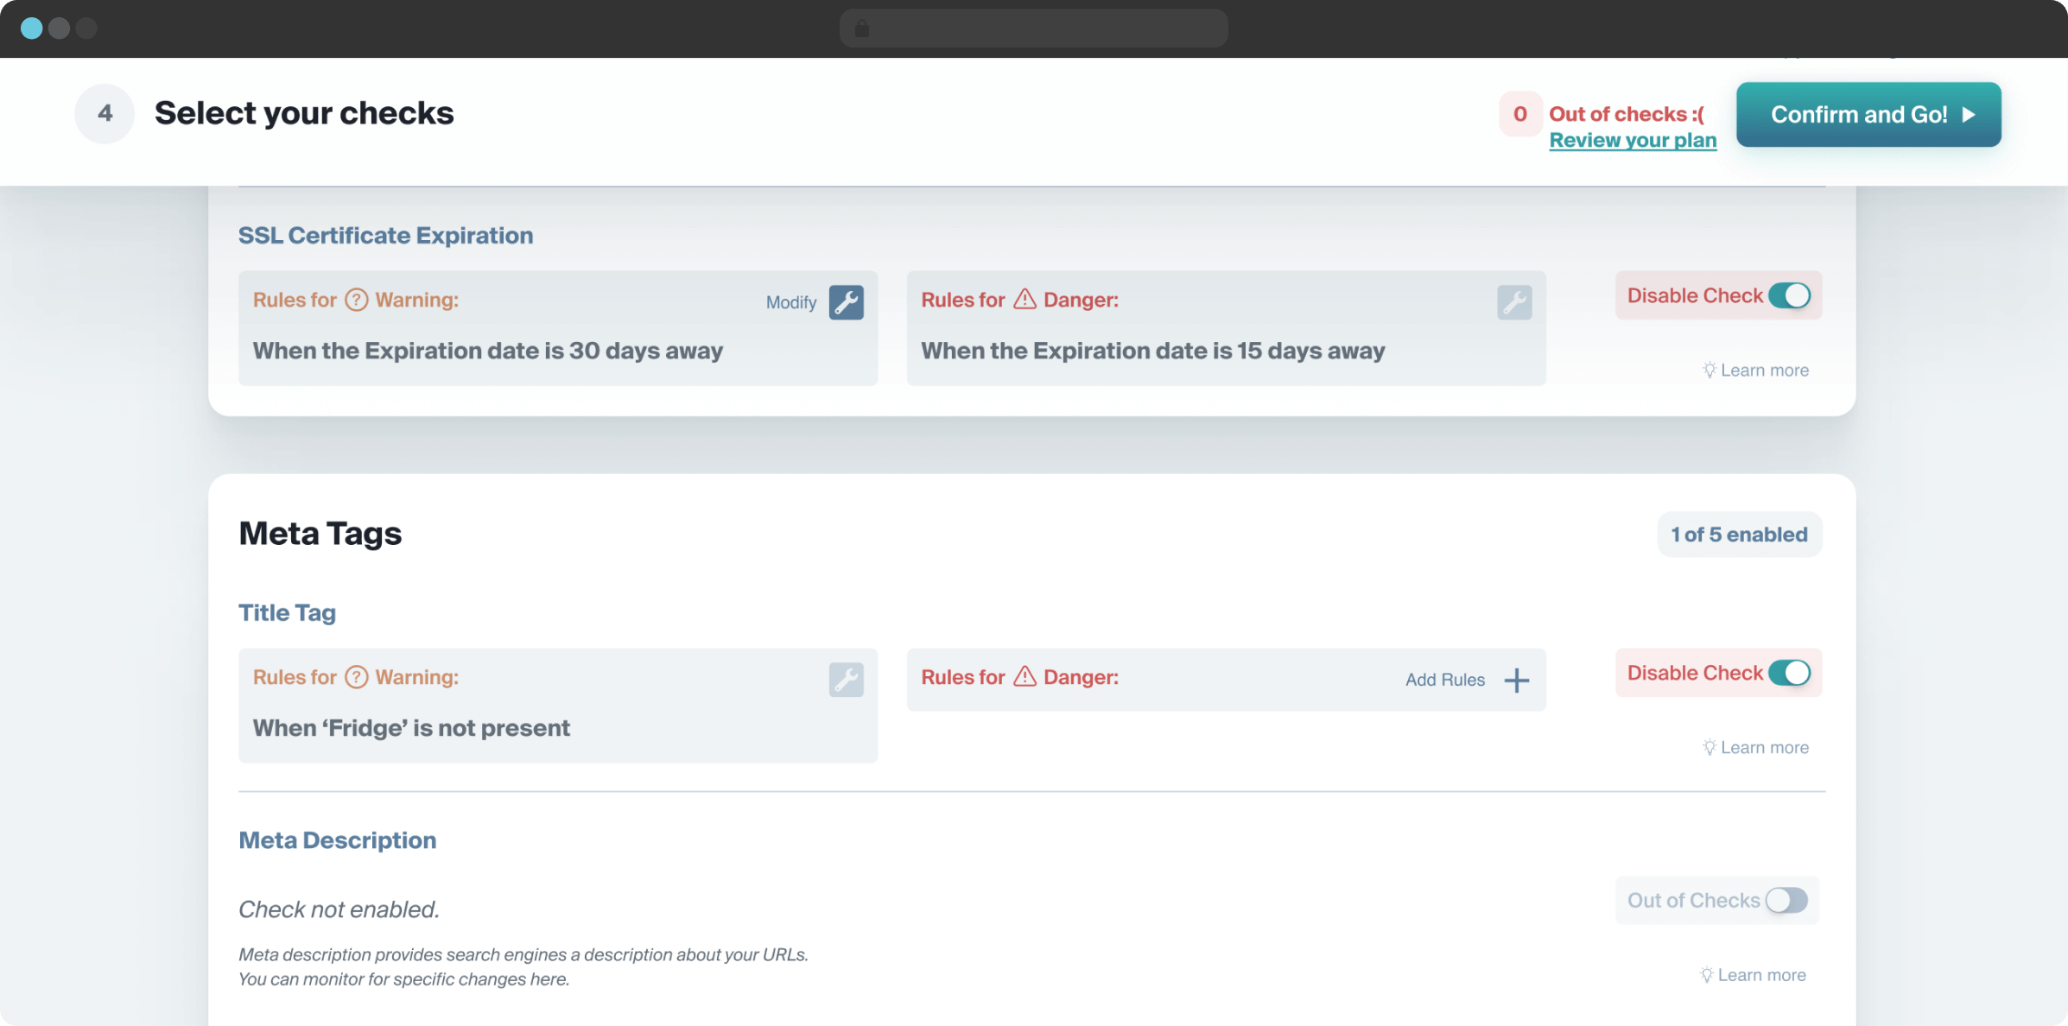Click the blue window close dot
Image resolution: width=2068 pixels, height=1026 pixels.
[x=32, y=28]
